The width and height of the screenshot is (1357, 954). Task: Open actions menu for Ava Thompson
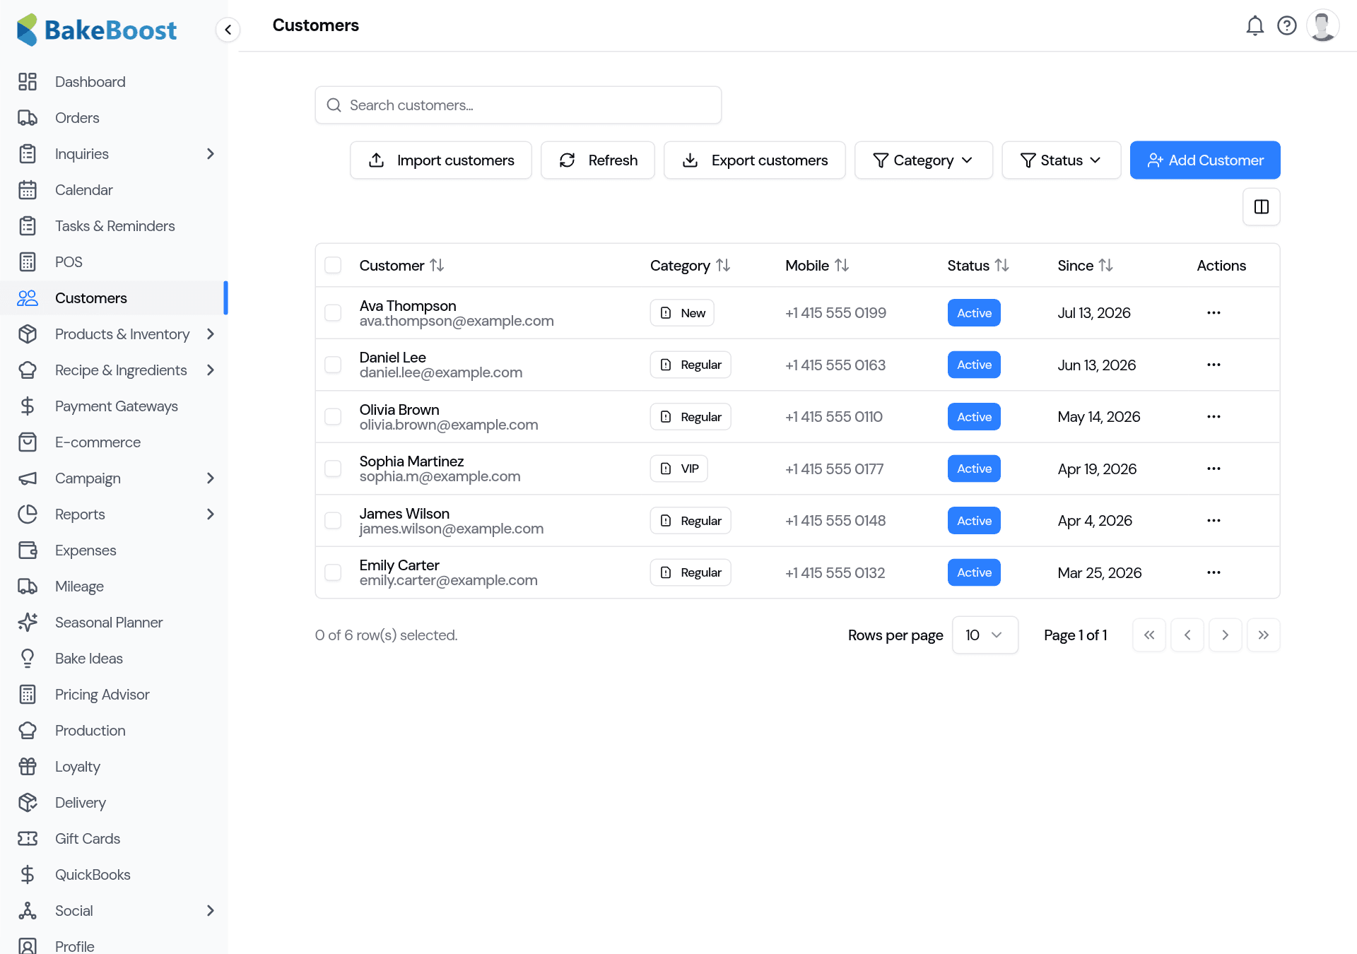coord(1214,313)
